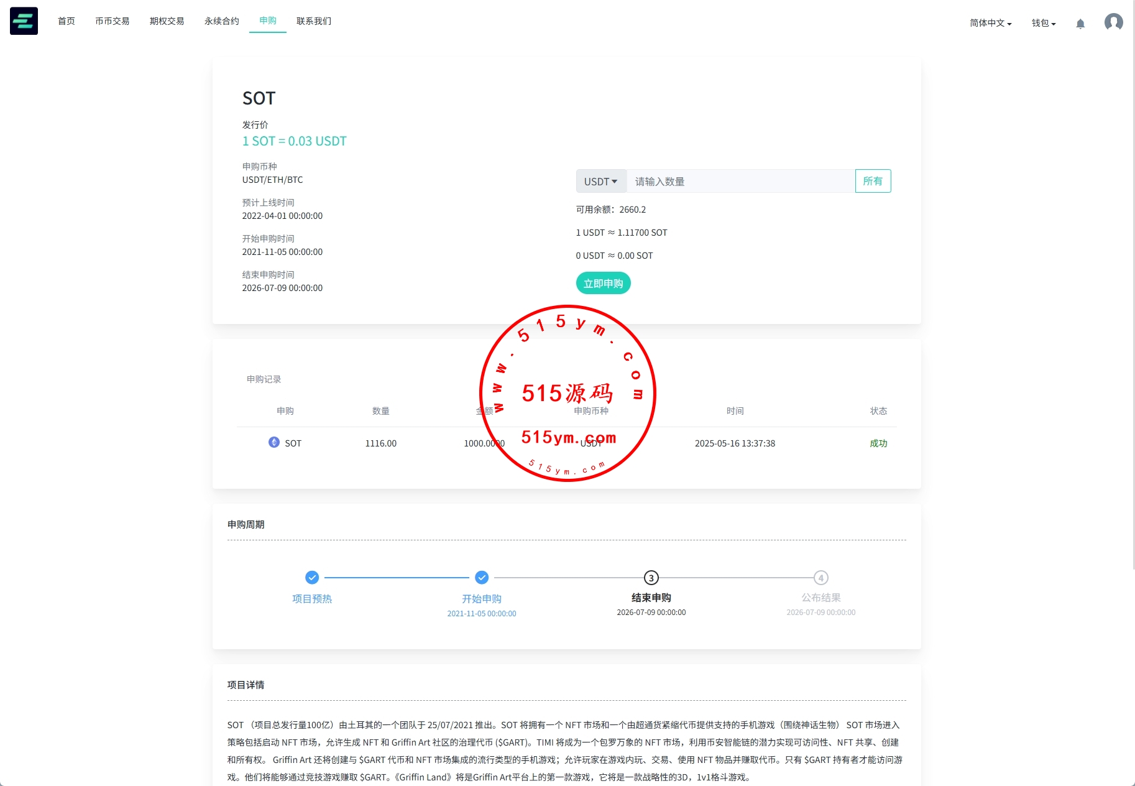Click step 3 结束申购 circle

coord(651,578)
